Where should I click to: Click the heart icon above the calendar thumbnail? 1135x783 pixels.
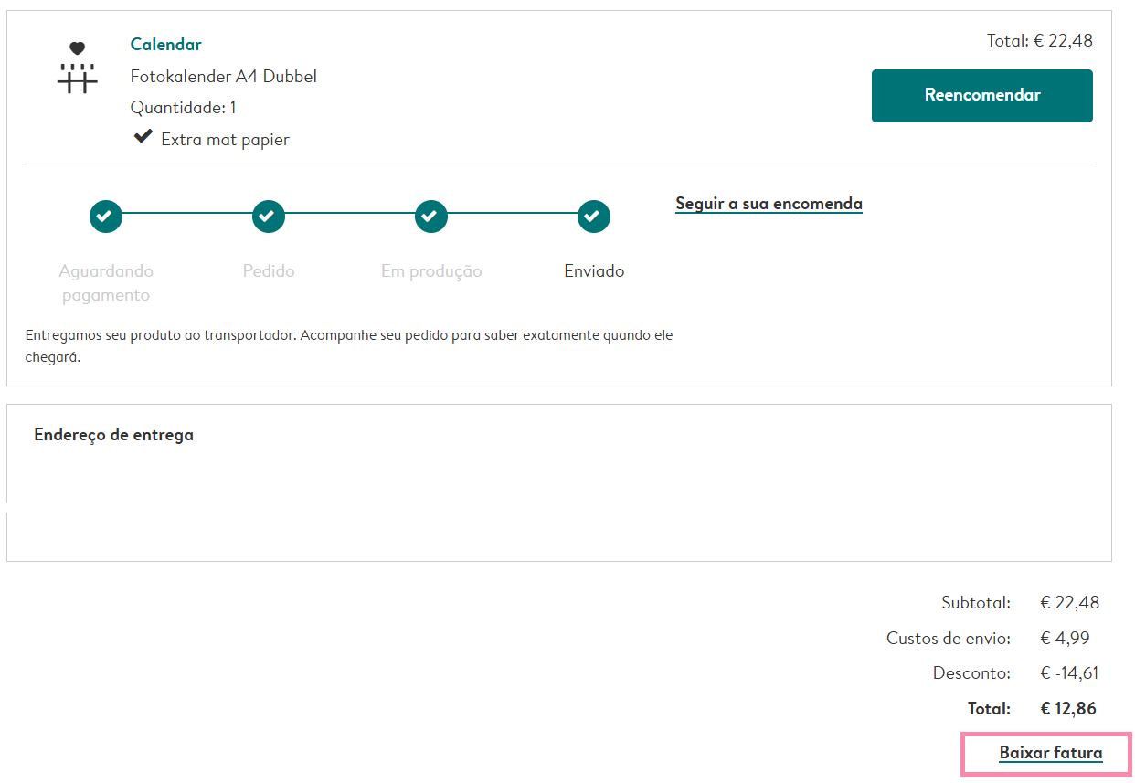[78, 48]
